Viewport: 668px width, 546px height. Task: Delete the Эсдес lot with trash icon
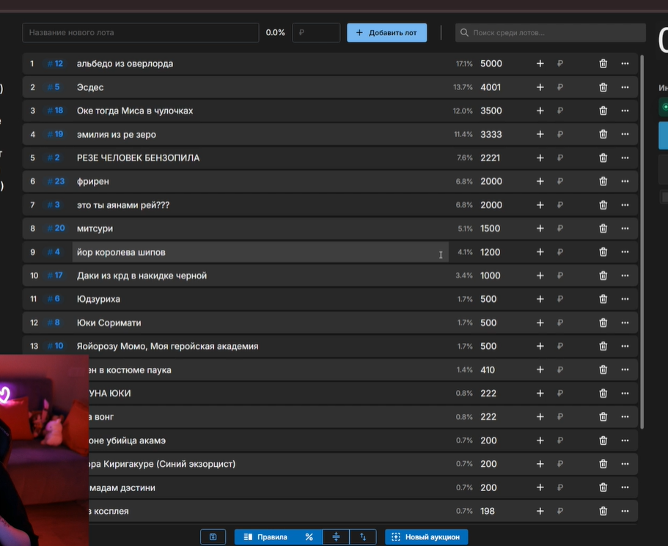click(603, 87)
